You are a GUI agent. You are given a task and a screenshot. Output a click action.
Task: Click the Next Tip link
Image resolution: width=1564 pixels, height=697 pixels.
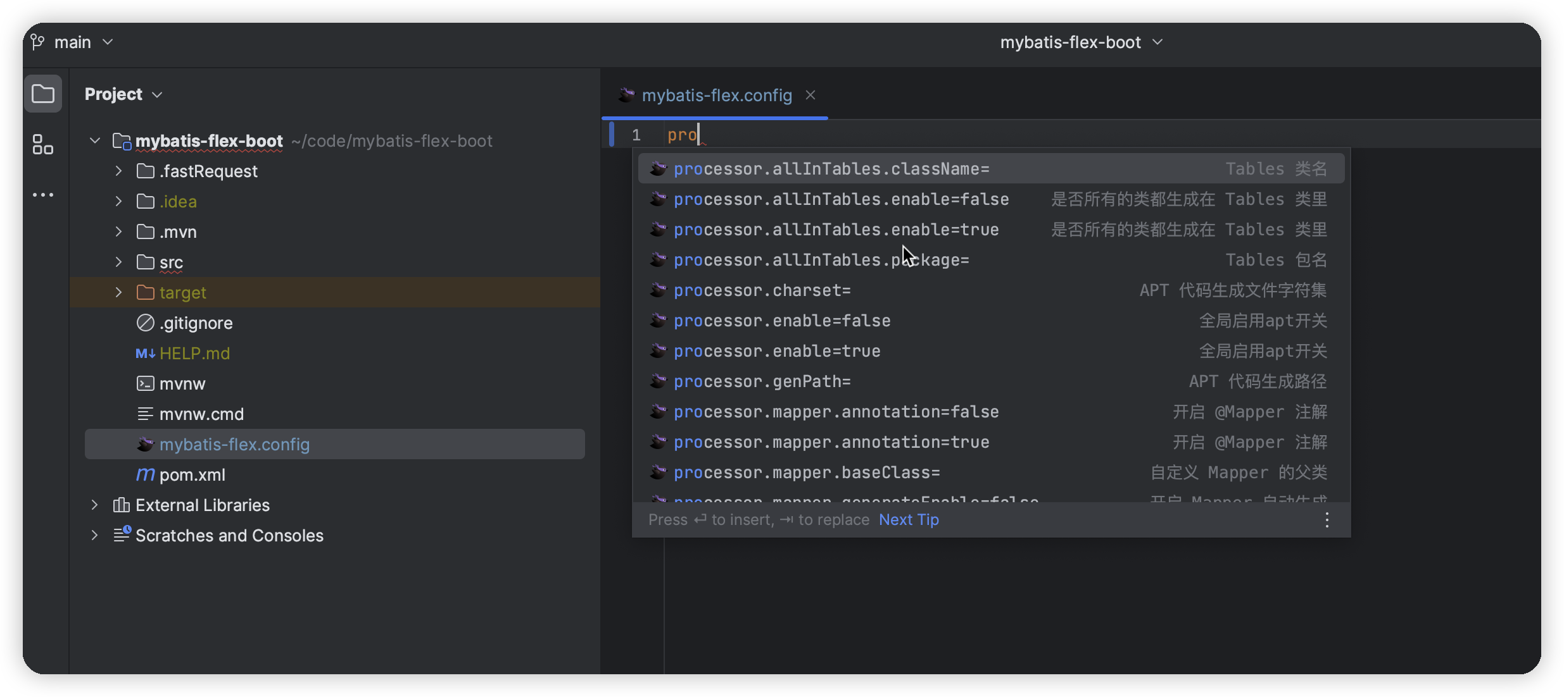pos(909,519)
